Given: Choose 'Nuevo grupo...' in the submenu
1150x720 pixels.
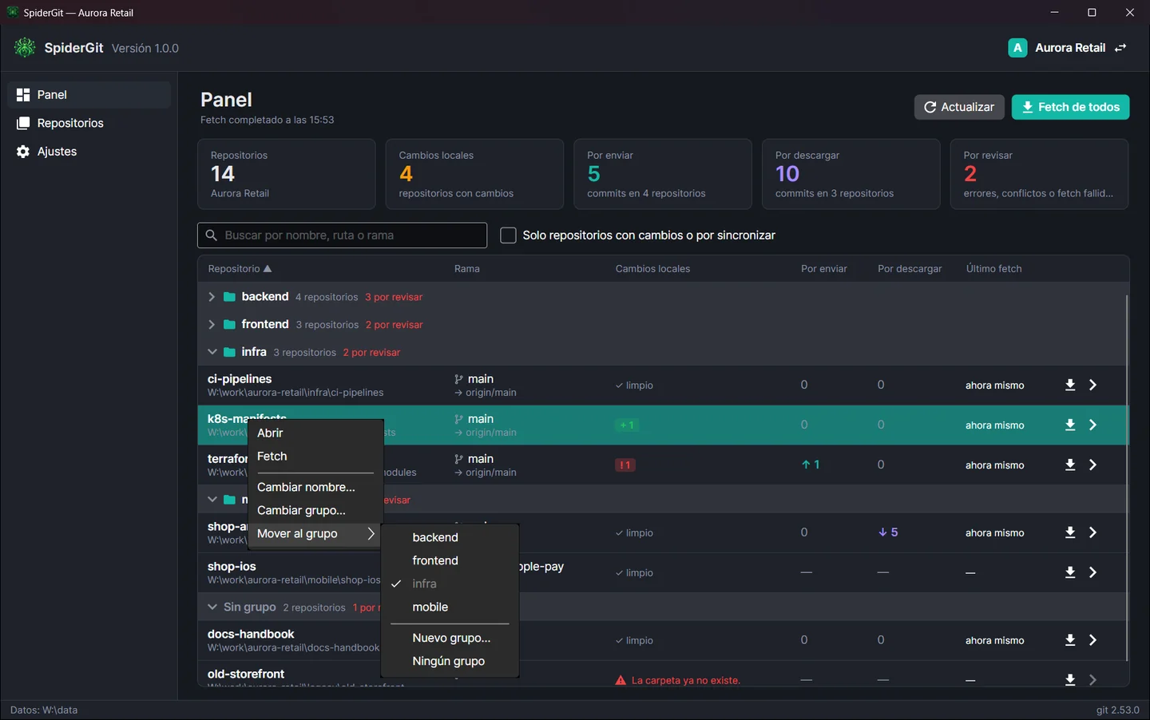Looking at the screenshot, I should point(450,638).
